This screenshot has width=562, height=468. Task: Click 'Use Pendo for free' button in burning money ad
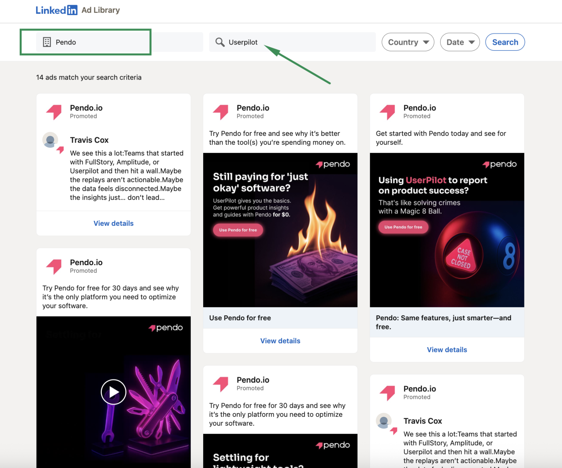pyautogui.click(x=238, y=230)
